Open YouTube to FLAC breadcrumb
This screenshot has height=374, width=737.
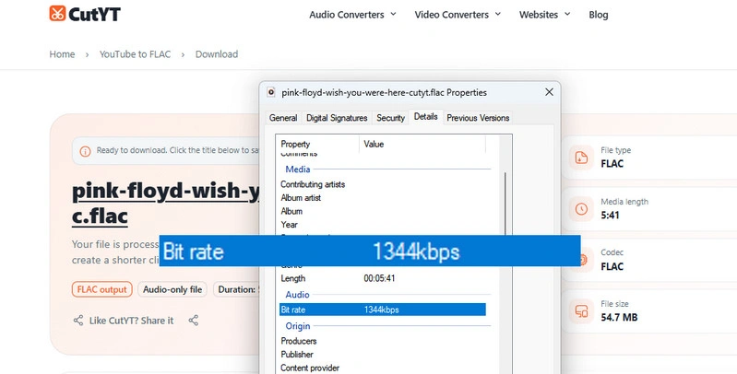135,54
